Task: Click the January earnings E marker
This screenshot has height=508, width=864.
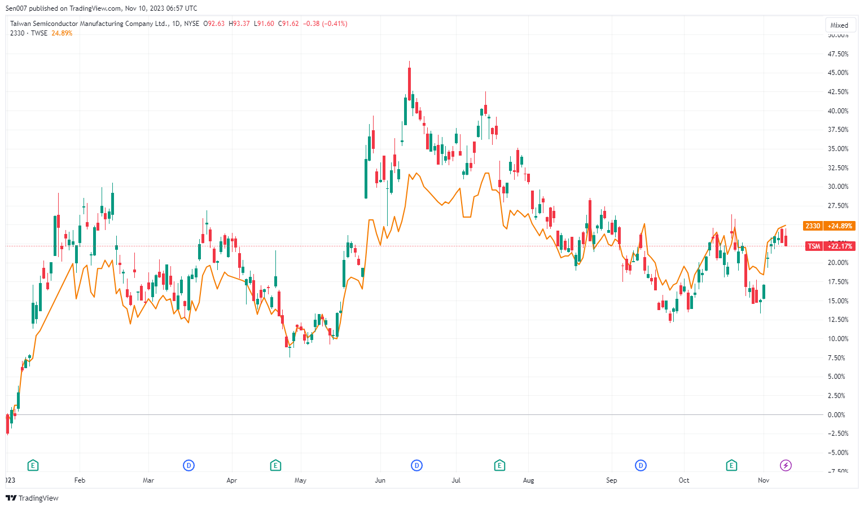Action: (x=33, y=465)
